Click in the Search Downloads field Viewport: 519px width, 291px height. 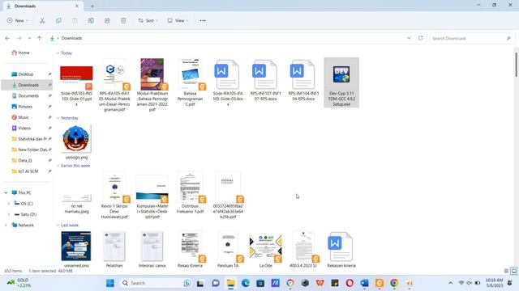pos(472,38)
